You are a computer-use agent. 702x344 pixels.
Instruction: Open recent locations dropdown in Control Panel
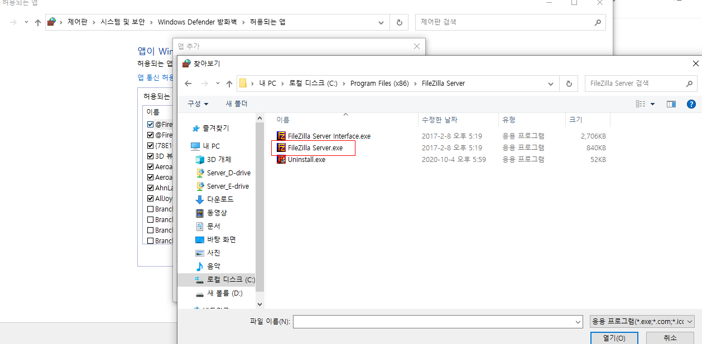pos(26,23)
